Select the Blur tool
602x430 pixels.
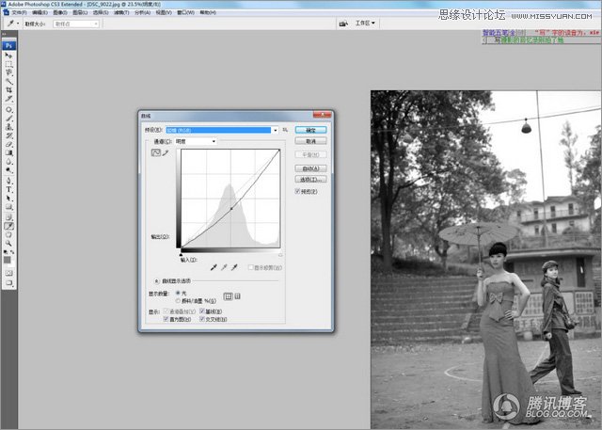pos(8,161)
